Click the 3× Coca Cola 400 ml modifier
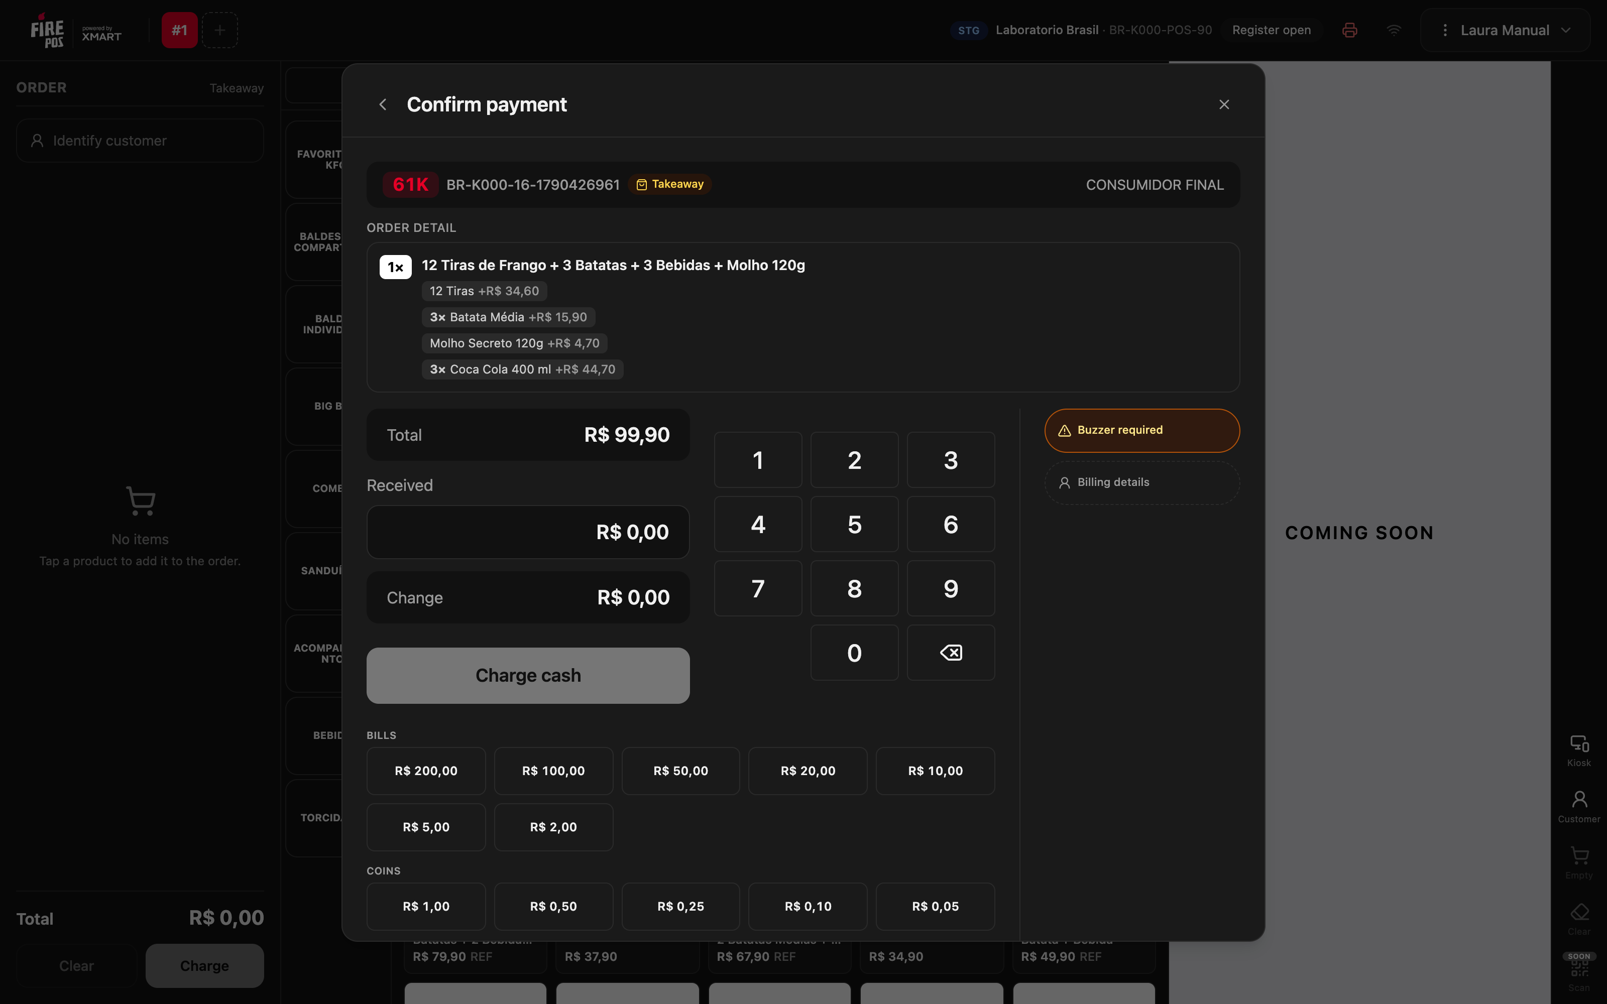Screen dimensions: 1607x1004 [x=522, y=369]
